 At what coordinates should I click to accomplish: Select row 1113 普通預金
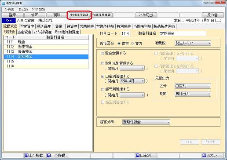tap(46, 52)
